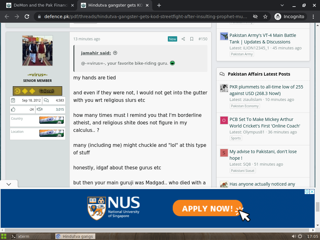This screenshot has height=240, width=320.
Task: Click the pink O user avatar
Action: 224,120
